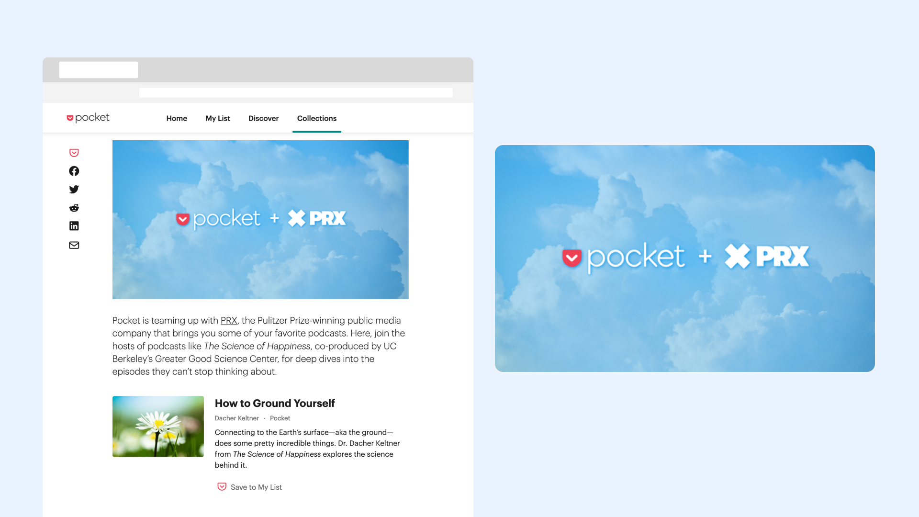Share article via Facebook icon
The image size is (919, 517).
click(74, 171)
